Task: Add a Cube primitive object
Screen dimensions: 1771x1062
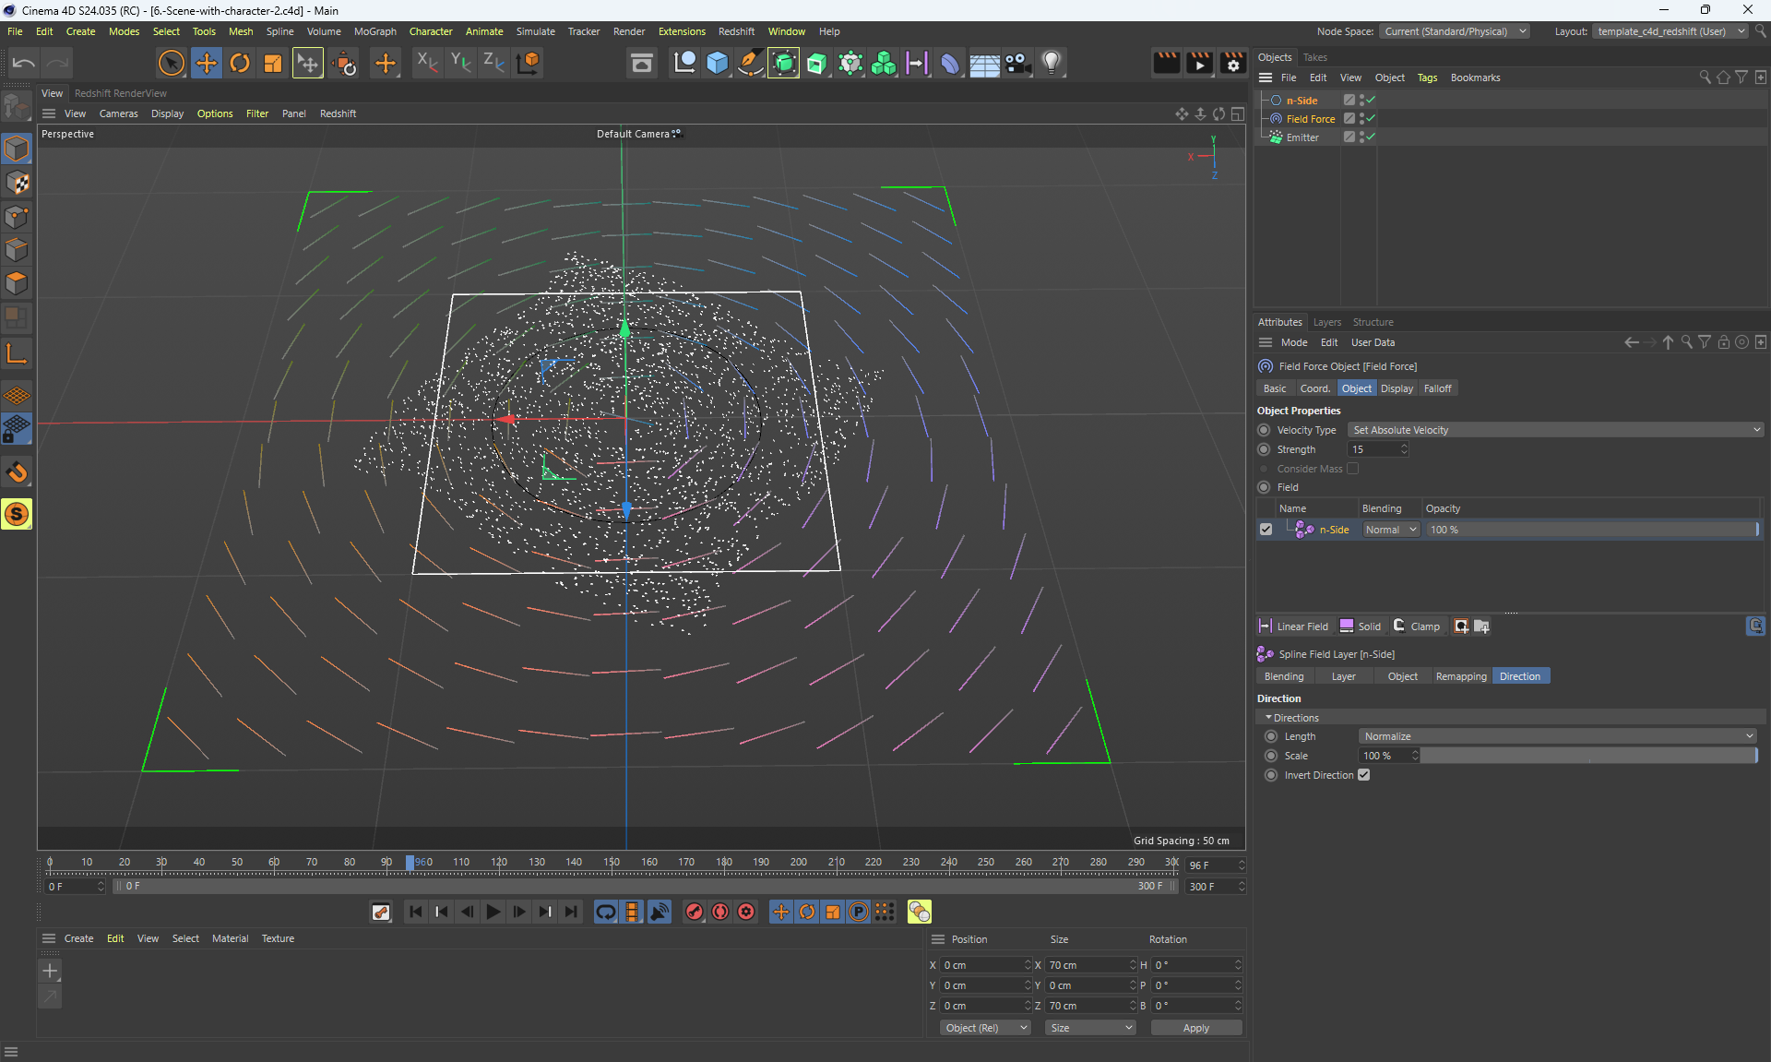Action: tap(717, 63)
